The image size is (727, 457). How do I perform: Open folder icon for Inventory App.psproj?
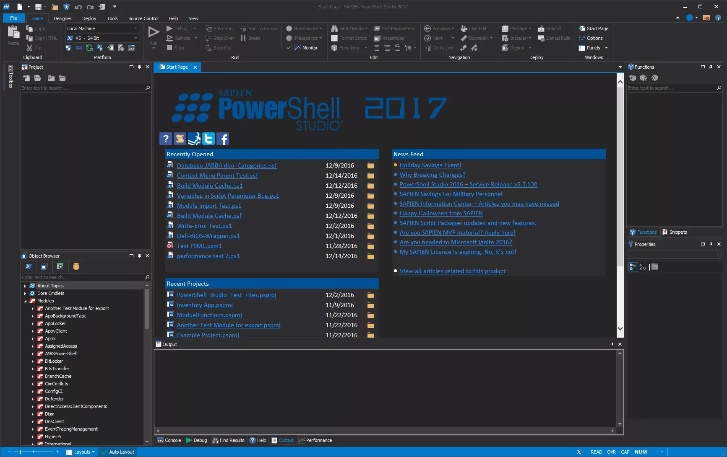(371, 305)
